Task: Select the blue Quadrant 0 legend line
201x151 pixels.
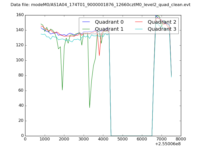Action: [x=87, y=22]
